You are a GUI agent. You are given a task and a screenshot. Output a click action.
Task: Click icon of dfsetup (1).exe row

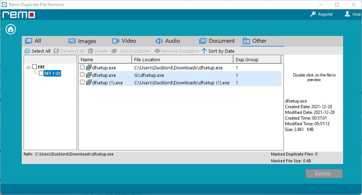(x=89, y=83)
